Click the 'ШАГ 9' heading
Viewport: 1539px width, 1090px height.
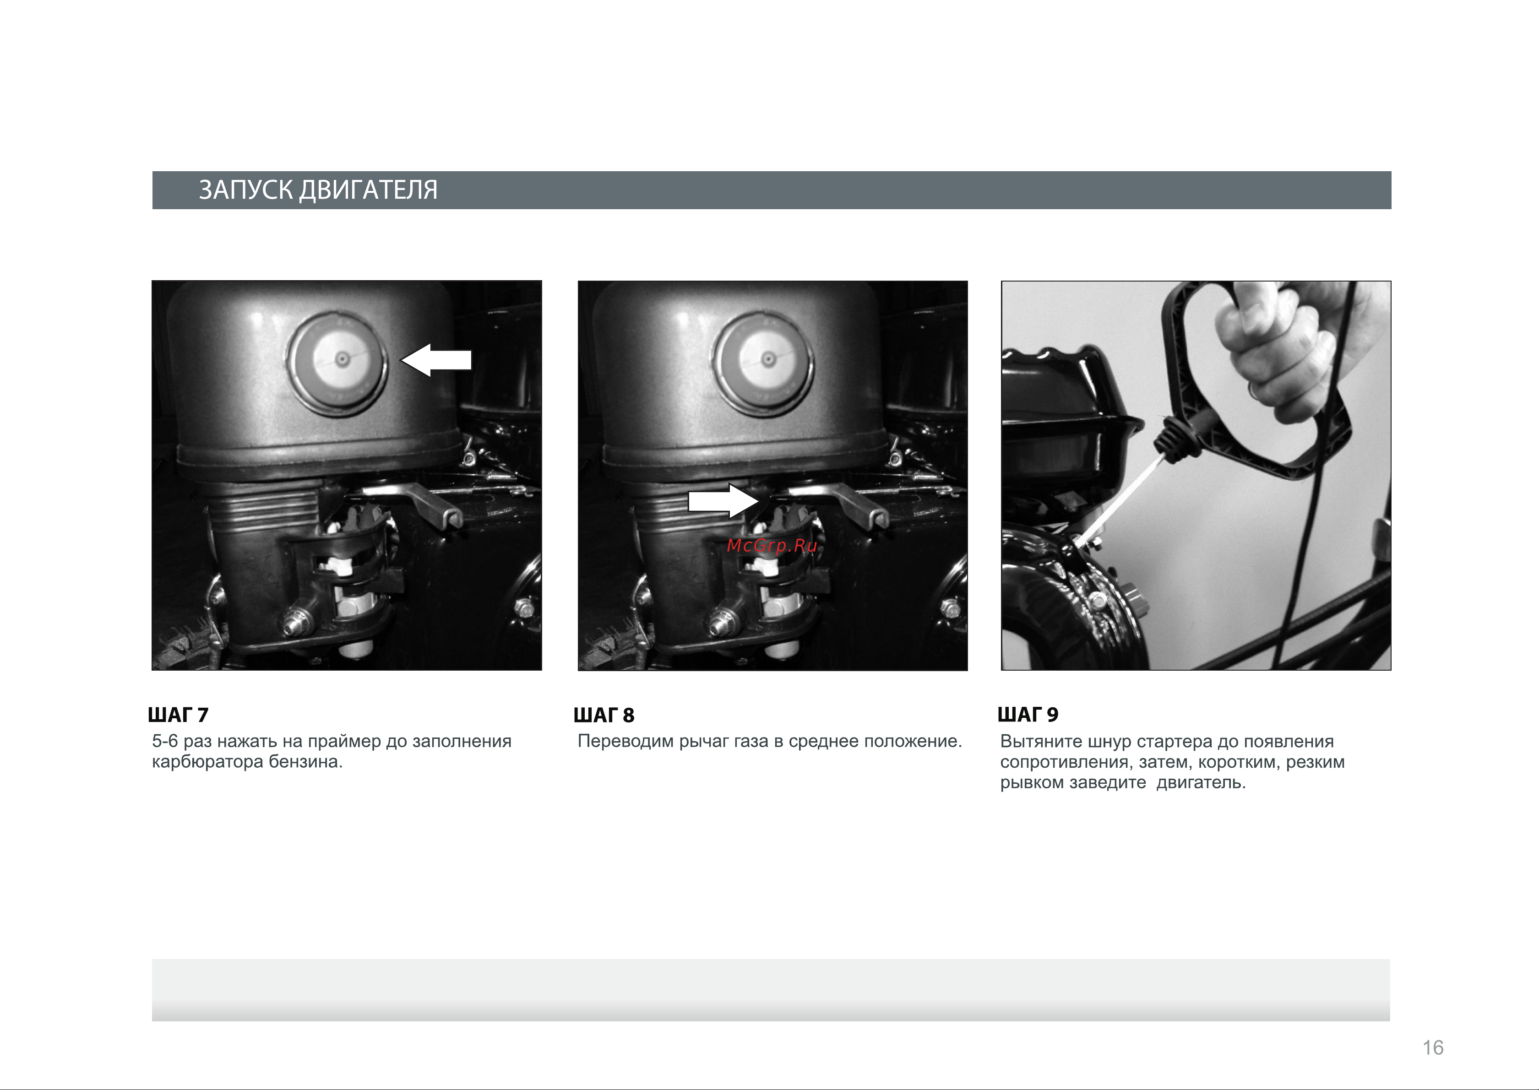pyautogui.click(x=1028, y=715)
